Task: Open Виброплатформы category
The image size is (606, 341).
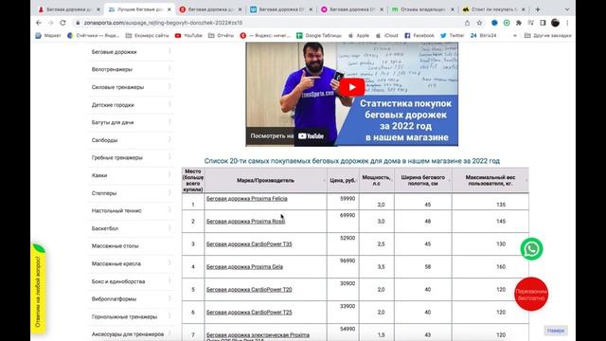Action: pos(114,299)
